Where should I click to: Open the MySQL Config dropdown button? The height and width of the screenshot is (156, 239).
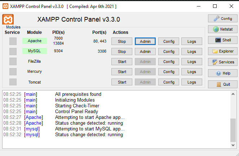click(x=169, y=52)
